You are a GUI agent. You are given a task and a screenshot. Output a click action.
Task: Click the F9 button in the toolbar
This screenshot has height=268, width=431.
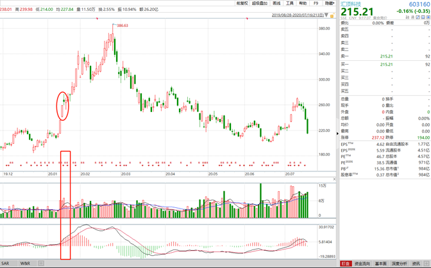pyautogui.click(x=316, y=3)
